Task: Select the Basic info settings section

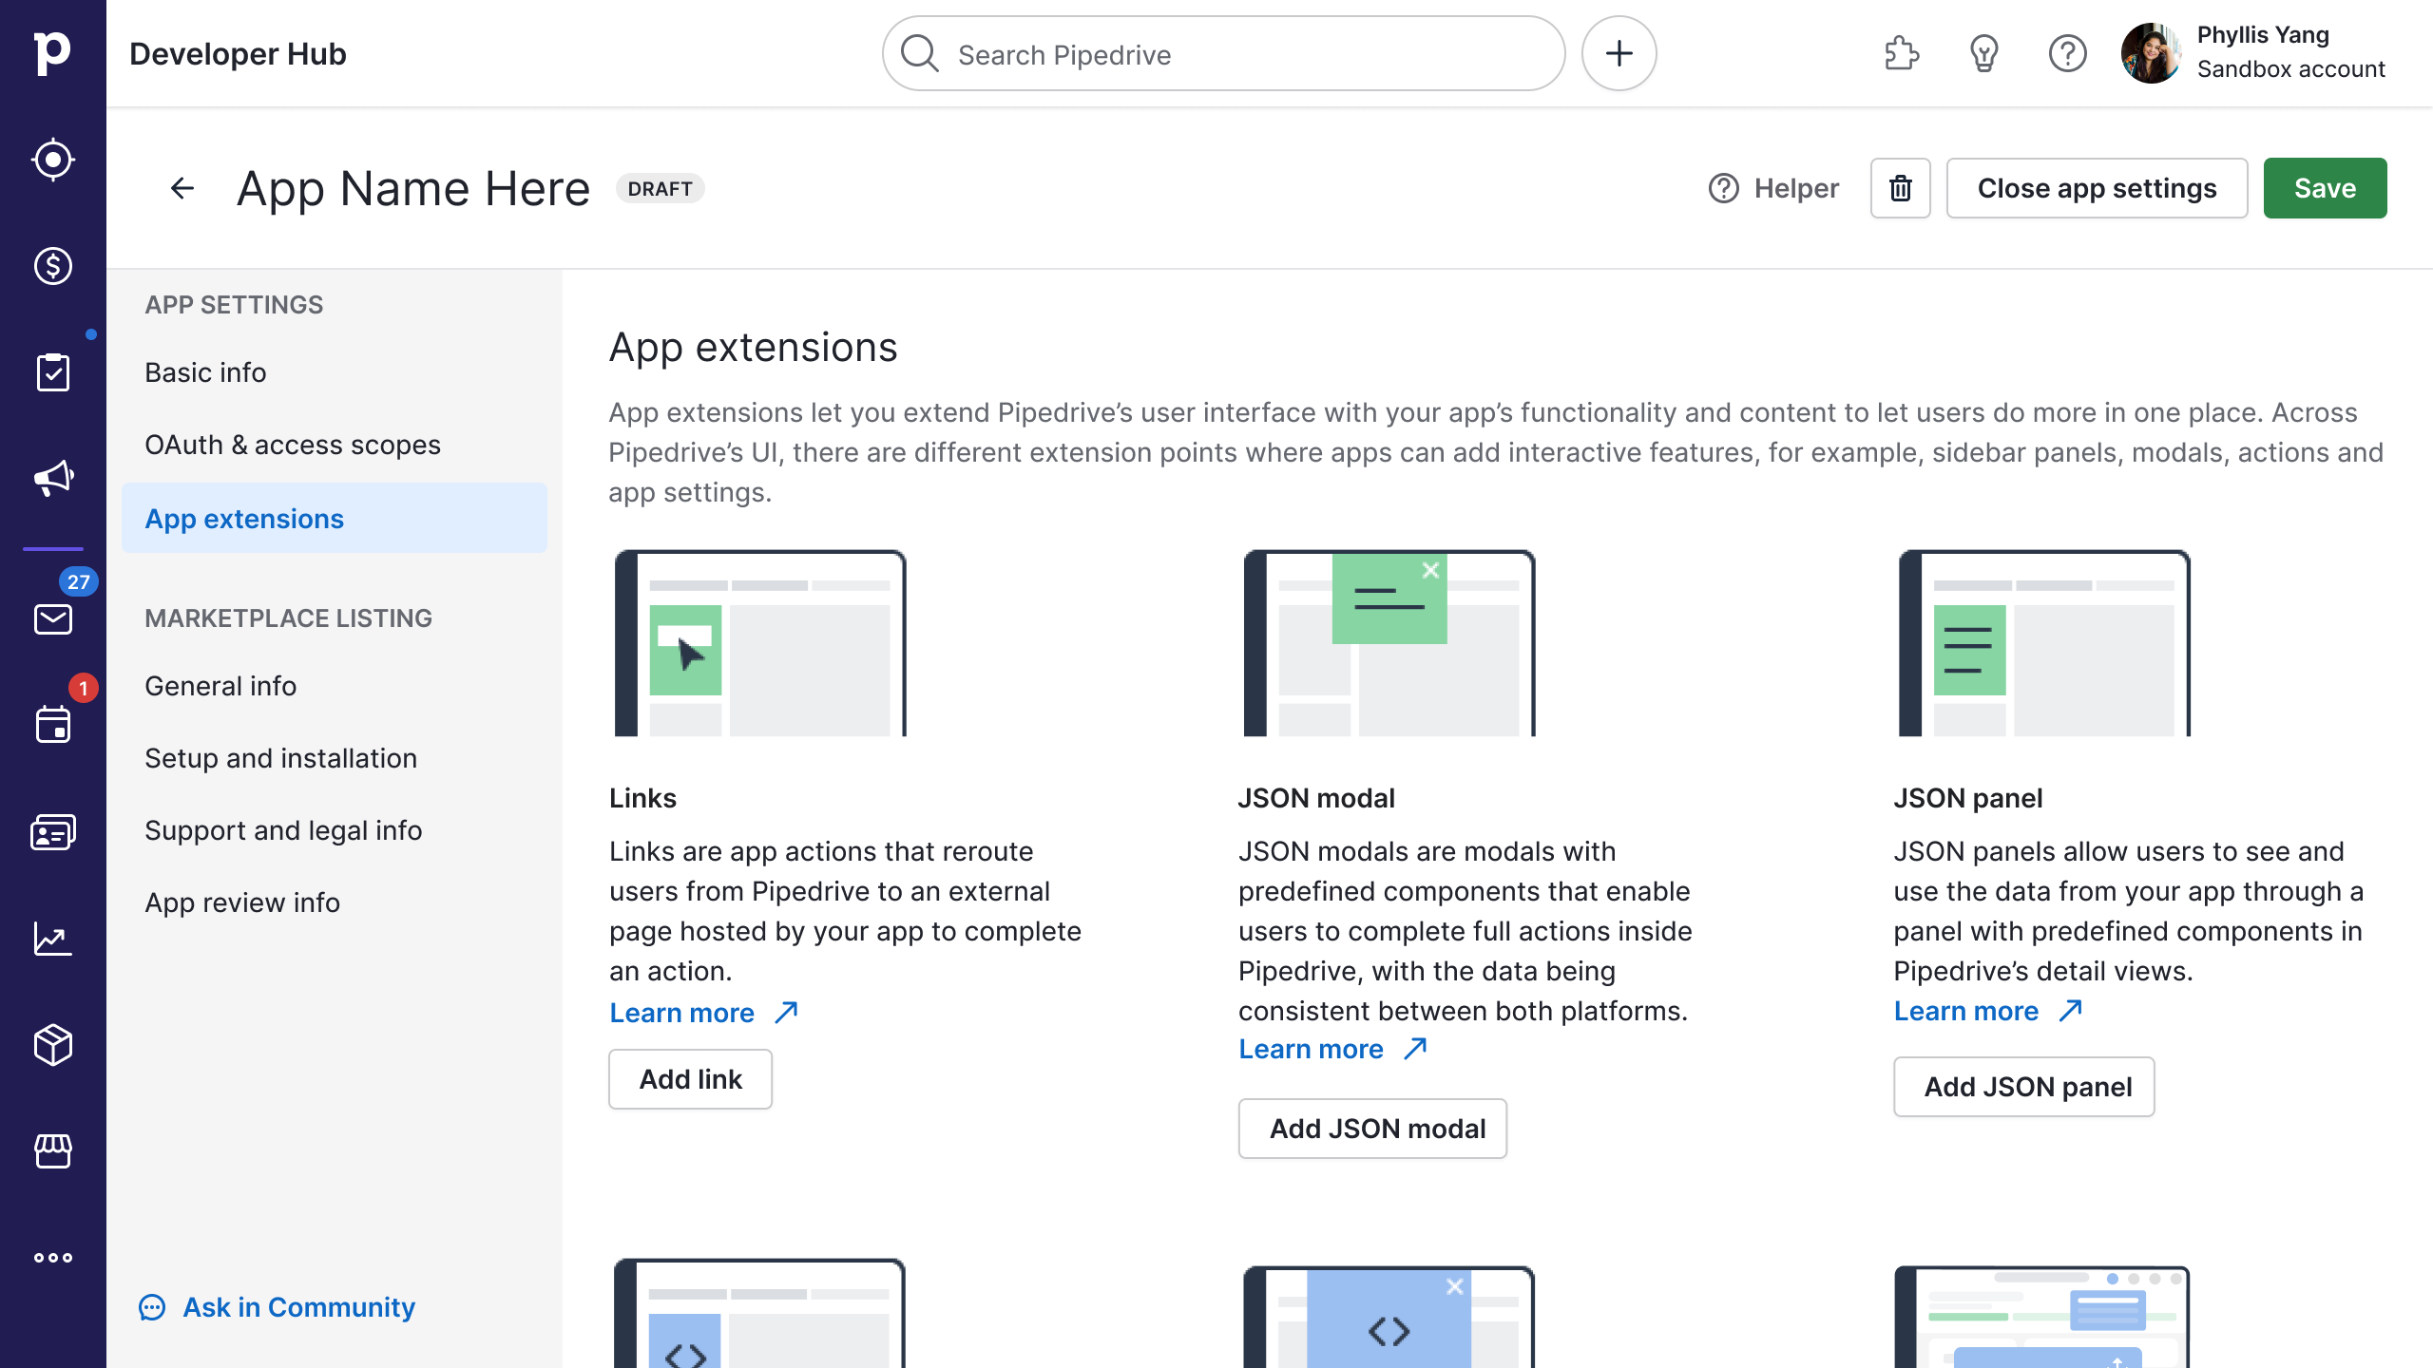Action: click(x=205, y=372)
